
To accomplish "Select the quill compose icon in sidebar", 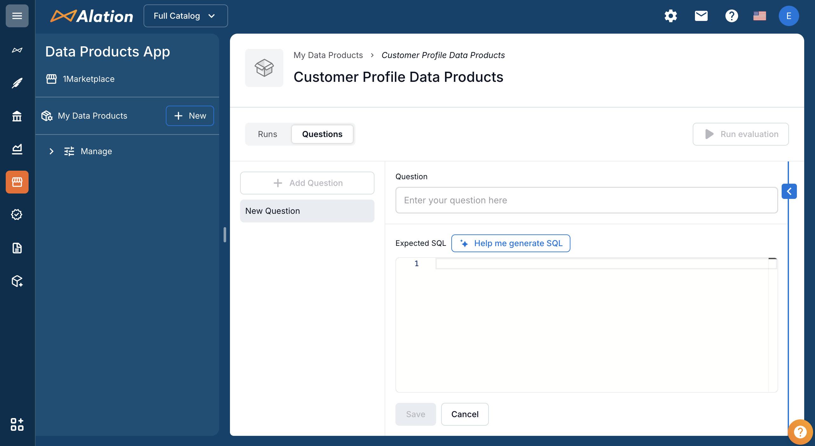I will pos(17,83).
